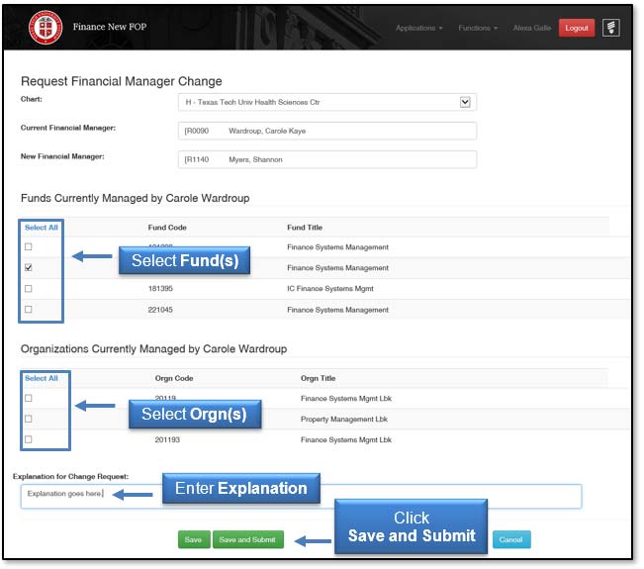
Task: Click the Current Financial Manager field
Action: pos(326,131)
